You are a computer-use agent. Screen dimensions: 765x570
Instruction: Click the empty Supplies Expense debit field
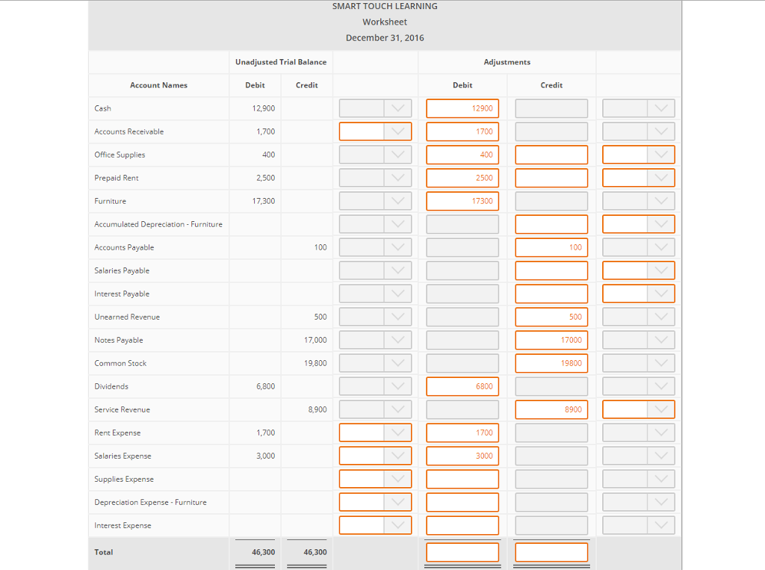tap(462, 479)
